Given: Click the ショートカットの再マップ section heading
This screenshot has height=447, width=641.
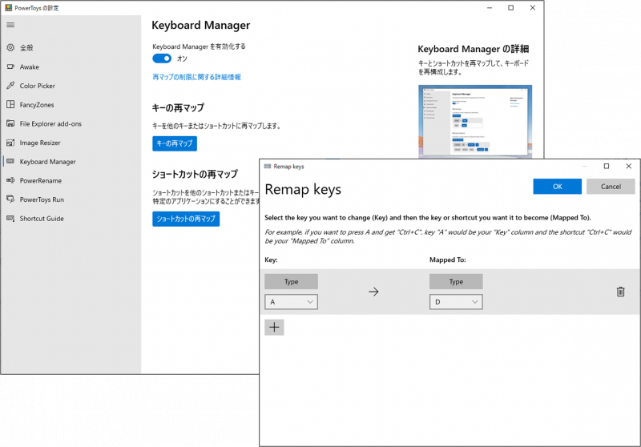Looking at the screenshot, I should 195,174.
